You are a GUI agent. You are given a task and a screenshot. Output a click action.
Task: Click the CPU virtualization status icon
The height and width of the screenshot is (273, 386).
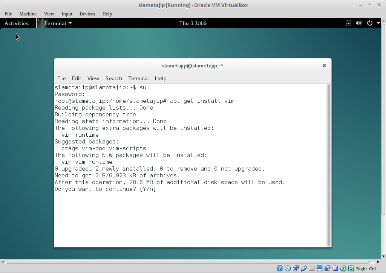click(335, 268)
